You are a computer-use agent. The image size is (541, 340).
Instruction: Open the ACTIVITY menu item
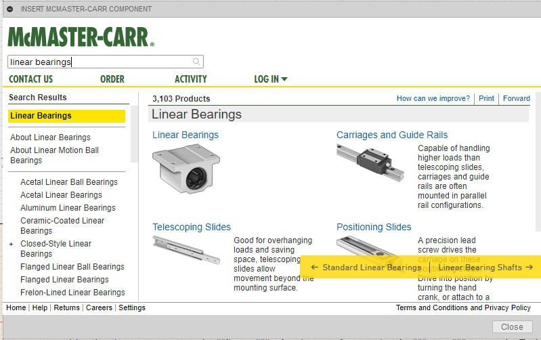[x=190, y=79]
